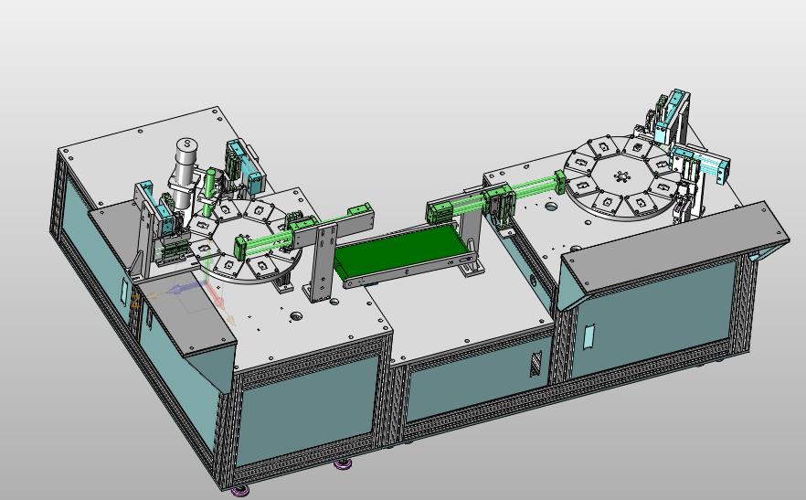This screenshot has height=500, width=806.
Task: Click the door handle on right cabinet
Action: click(589, 335)
